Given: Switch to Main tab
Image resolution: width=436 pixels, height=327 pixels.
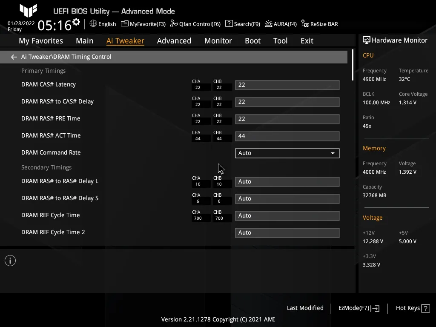Looking at the screenshot, I should click(x=85, y=41).
